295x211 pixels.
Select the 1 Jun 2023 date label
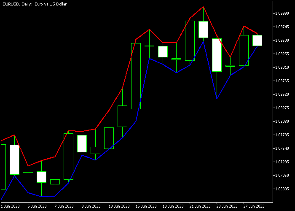[x=10, y=206]
